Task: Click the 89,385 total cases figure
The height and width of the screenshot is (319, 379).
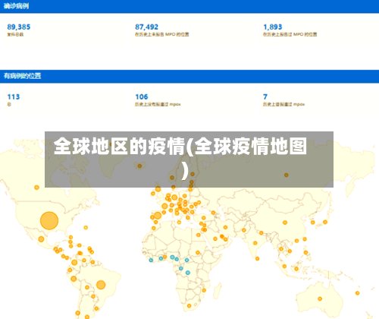Action: click(x=19, y=27)
